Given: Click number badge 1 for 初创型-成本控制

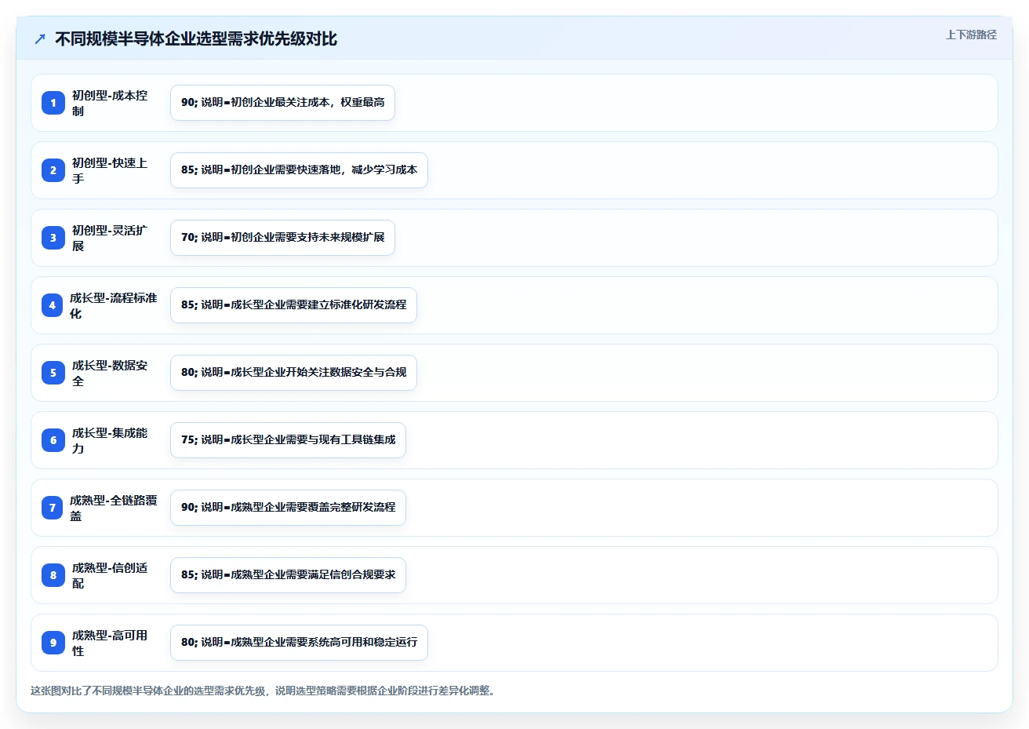Looking at the screenshot, I should coord(53,103).
